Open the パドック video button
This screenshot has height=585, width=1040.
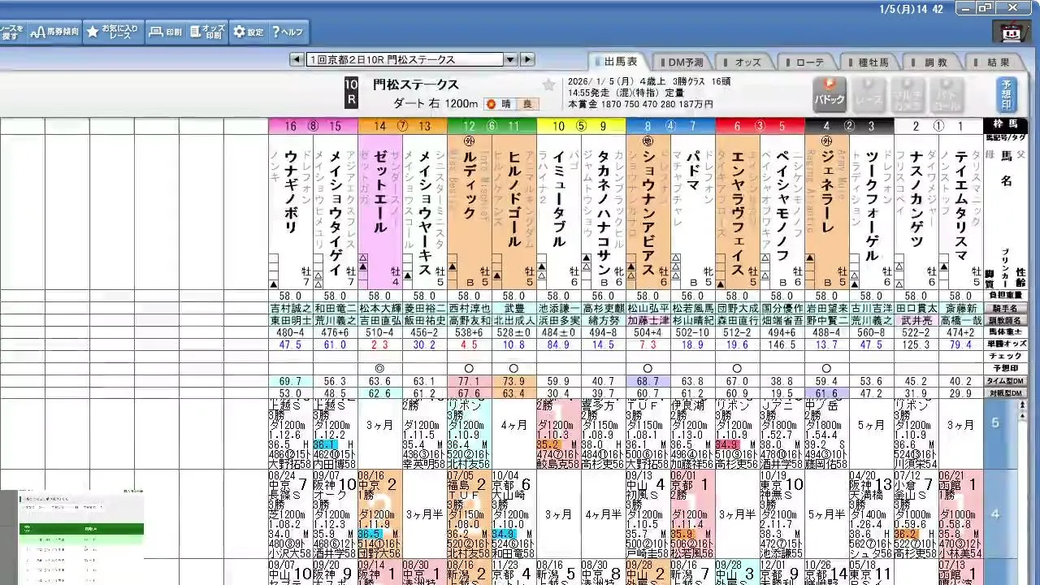pos(830,93)
